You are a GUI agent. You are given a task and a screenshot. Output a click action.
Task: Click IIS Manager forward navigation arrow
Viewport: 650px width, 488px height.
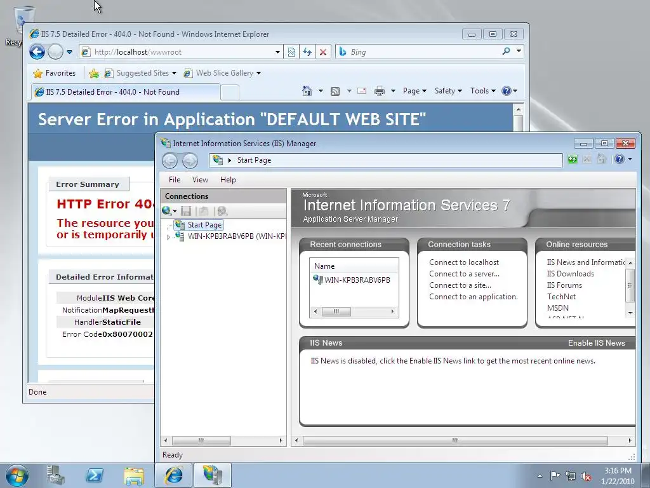pyautogui.click(x=190, y=161)
